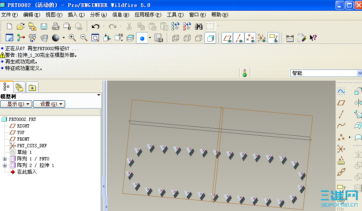
Task: Open the appearance gallery sphere icon
Action: pyautogui.click(x=56, y=38)
